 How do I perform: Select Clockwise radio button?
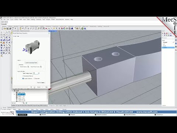(x=34, y=78)
